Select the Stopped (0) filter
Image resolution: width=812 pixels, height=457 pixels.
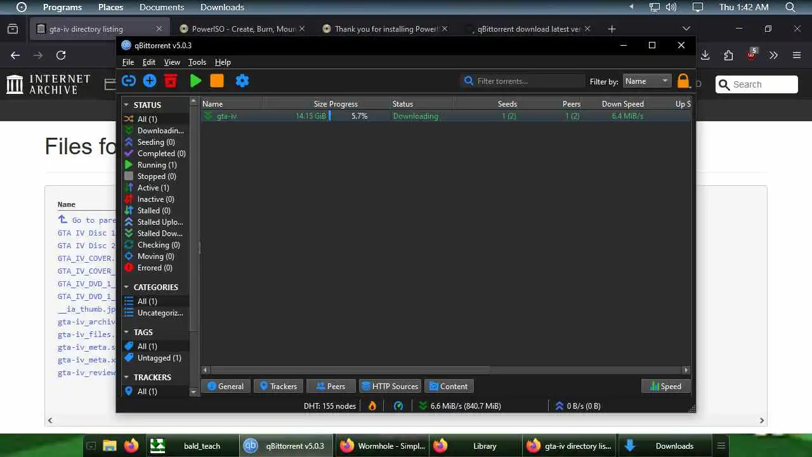click(x=155, y=176)
